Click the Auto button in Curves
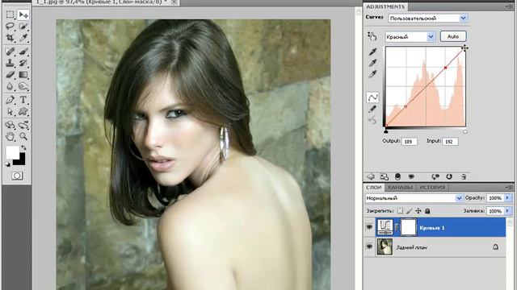 click(x=453, y=36)
